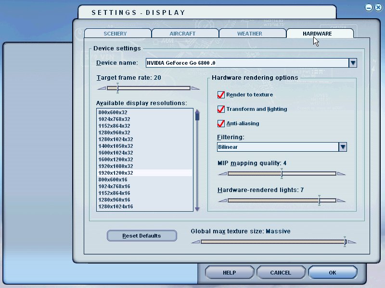Screen dimensions: 385x288
Task: Disable the Render to texture checkbox
Action: pos(221,95)
